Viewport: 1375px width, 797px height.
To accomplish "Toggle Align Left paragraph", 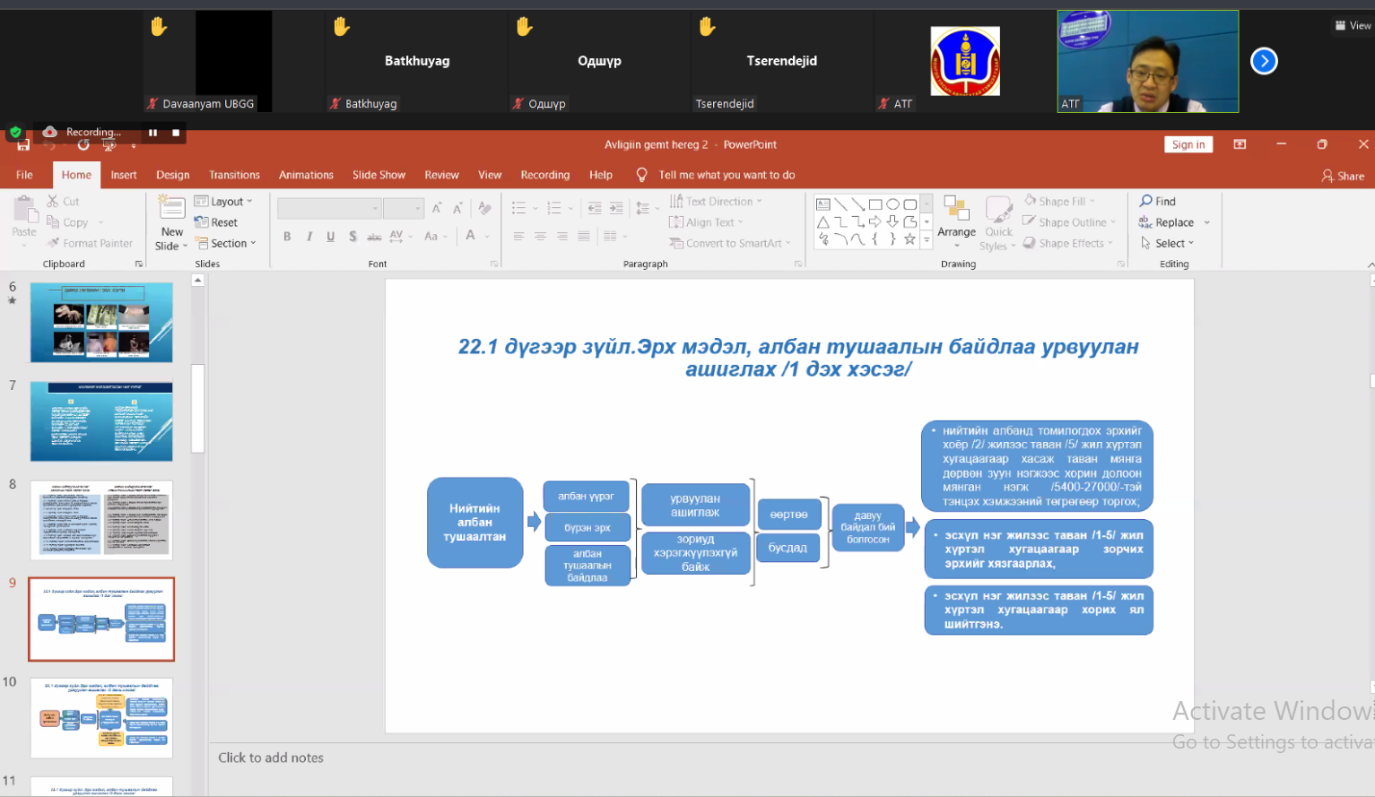I will point(518,237).
